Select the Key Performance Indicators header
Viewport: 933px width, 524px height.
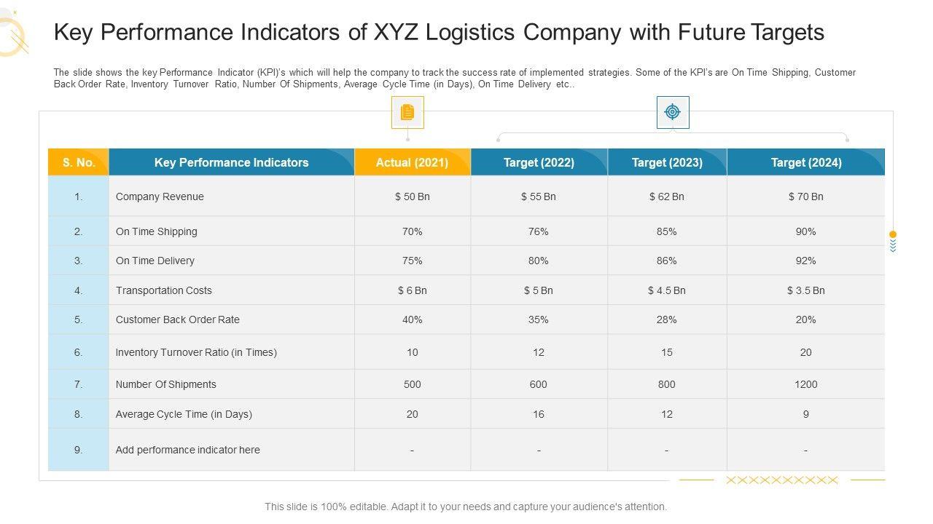tap(231, 162)
